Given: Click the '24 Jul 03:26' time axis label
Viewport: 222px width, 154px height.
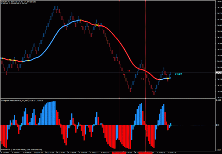Looking at the screenshot, I should pos(172,153).
